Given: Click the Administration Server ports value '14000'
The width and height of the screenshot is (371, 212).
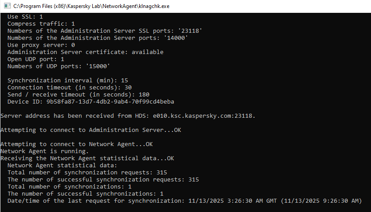Looking at the screenshot, I should (x=176, y=38).
